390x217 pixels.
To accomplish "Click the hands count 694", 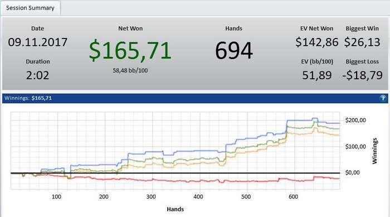I will tap(234, 51).
